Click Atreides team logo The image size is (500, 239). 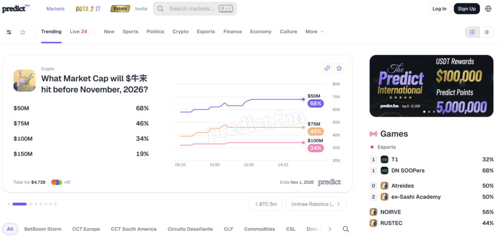coord(385,185)
